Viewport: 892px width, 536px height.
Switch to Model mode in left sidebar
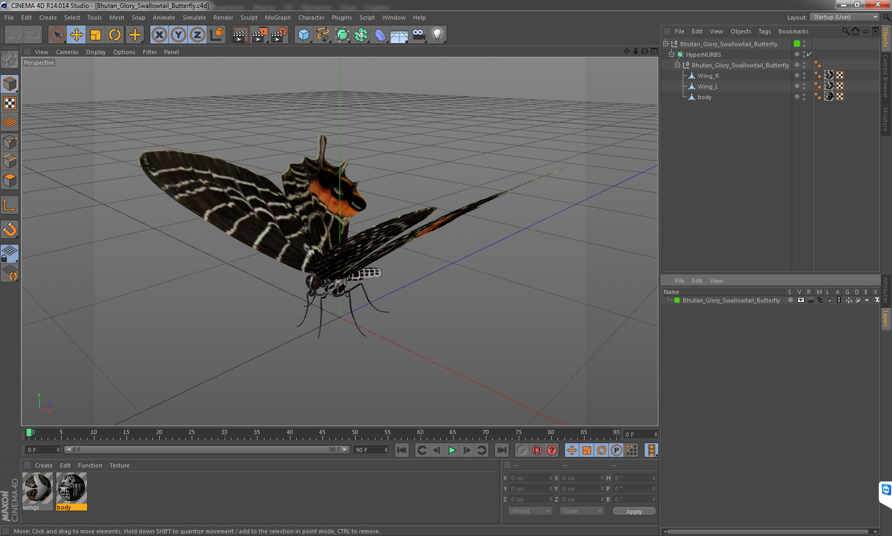click(x=10, y=84)
